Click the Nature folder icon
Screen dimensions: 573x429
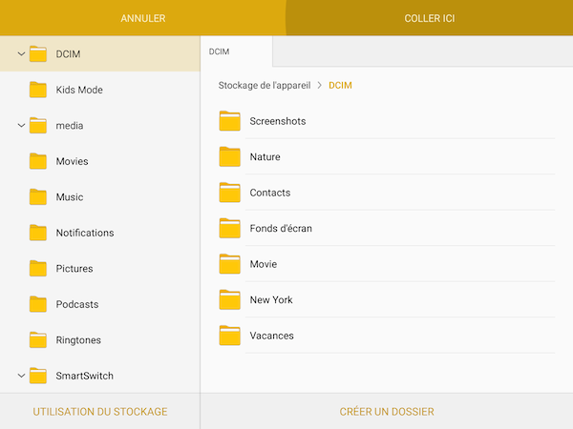[x=230, y=157]
